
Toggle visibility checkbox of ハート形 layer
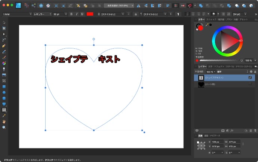250,85
